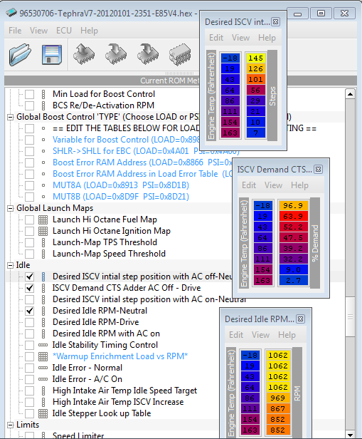
Task: Click the column icon of Launch-Map Speed Threshold
Action: point(43,254)
